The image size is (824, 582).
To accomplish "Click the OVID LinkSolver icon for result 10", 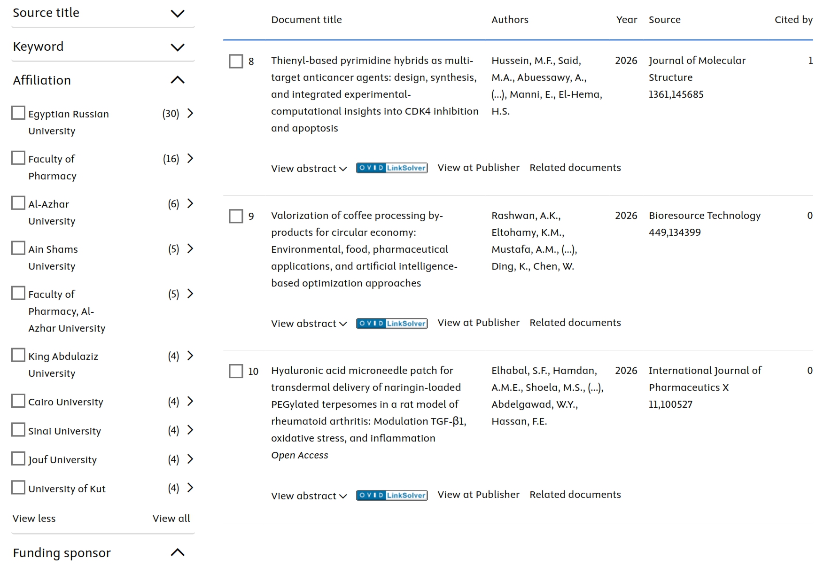I will (x=392, y=495).
